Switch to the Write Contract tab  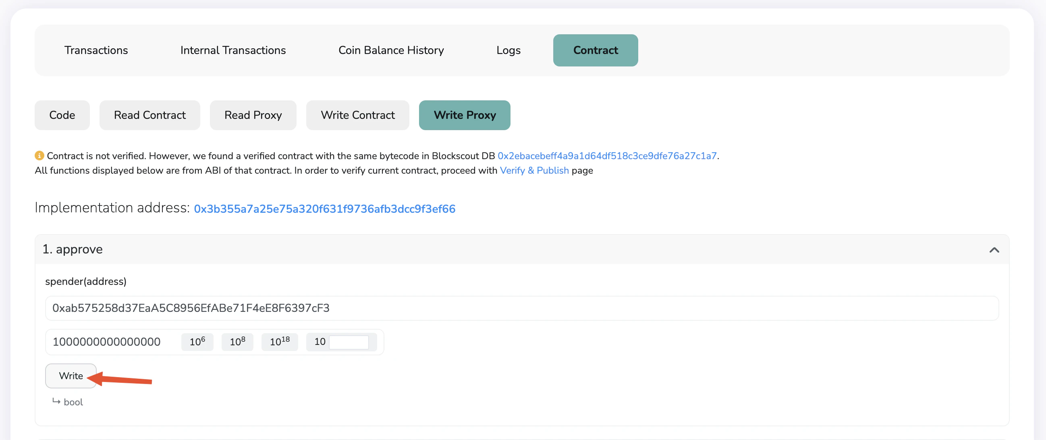357,115
